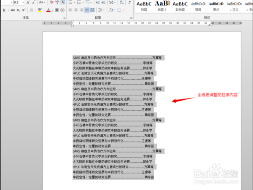Sort the selected paragraphs
The image size is (253, 190).
pos(122,2)
